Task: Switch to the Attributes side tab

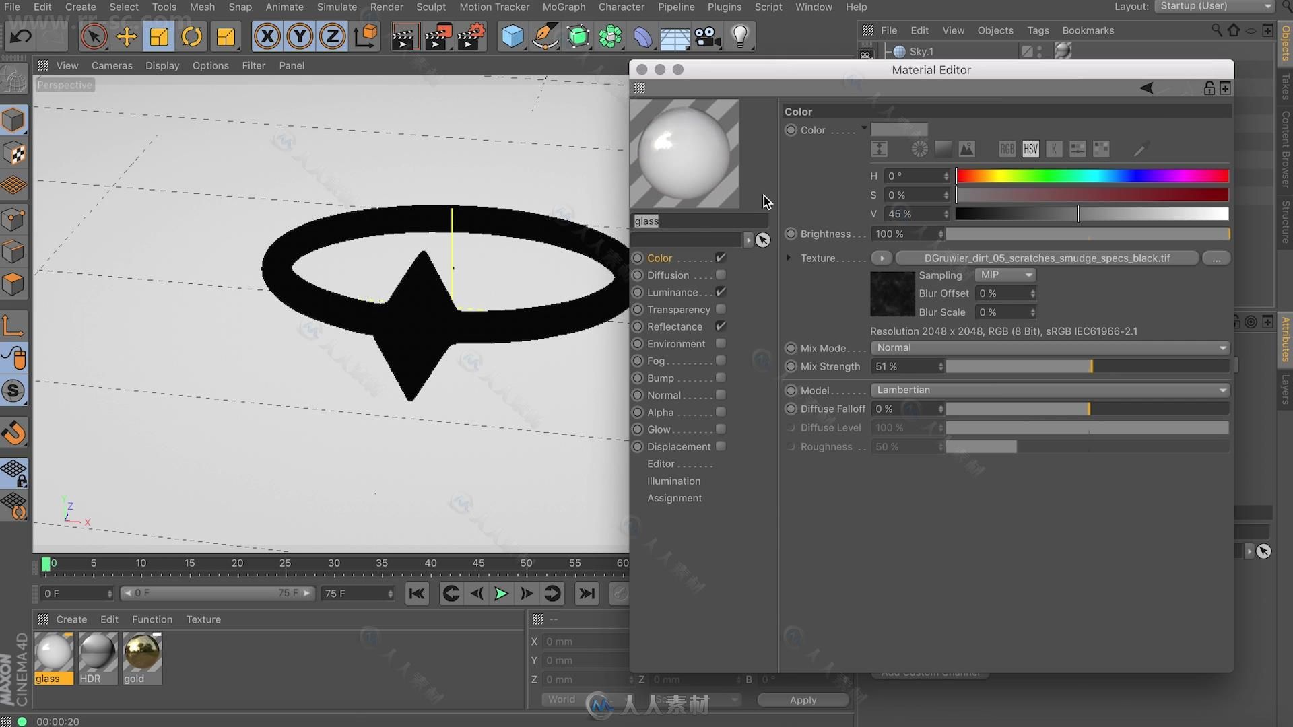Action: (1286, 339)
